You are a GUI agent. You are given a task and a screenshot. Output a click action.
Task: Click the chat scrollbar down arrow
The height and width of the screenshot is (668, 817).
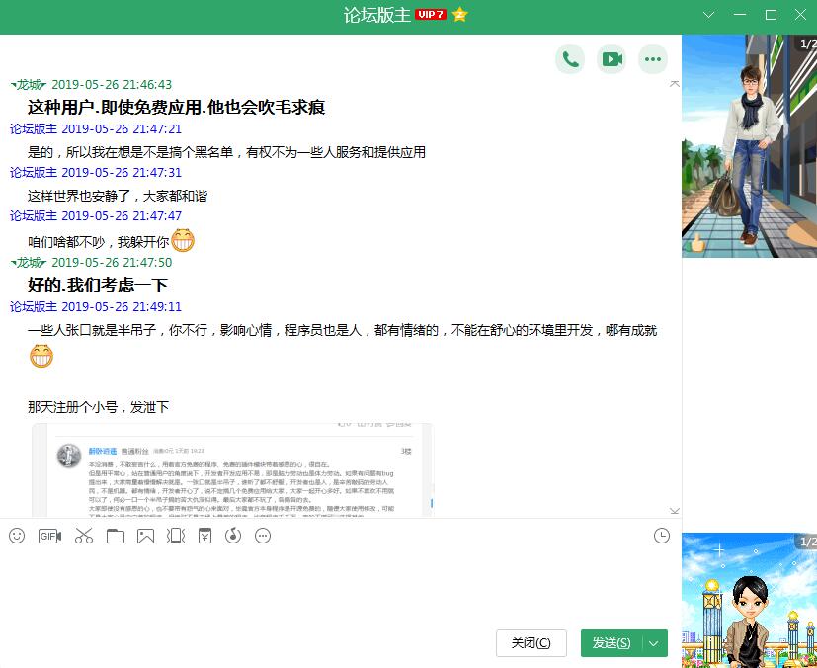pos(675,511)
